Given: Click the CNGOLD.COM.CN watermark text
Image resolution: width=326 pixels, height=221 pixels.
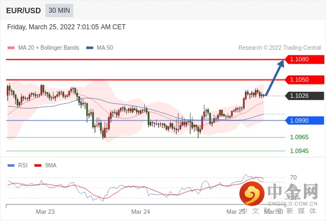Looking at the screenshot, I should click(292, 204).
